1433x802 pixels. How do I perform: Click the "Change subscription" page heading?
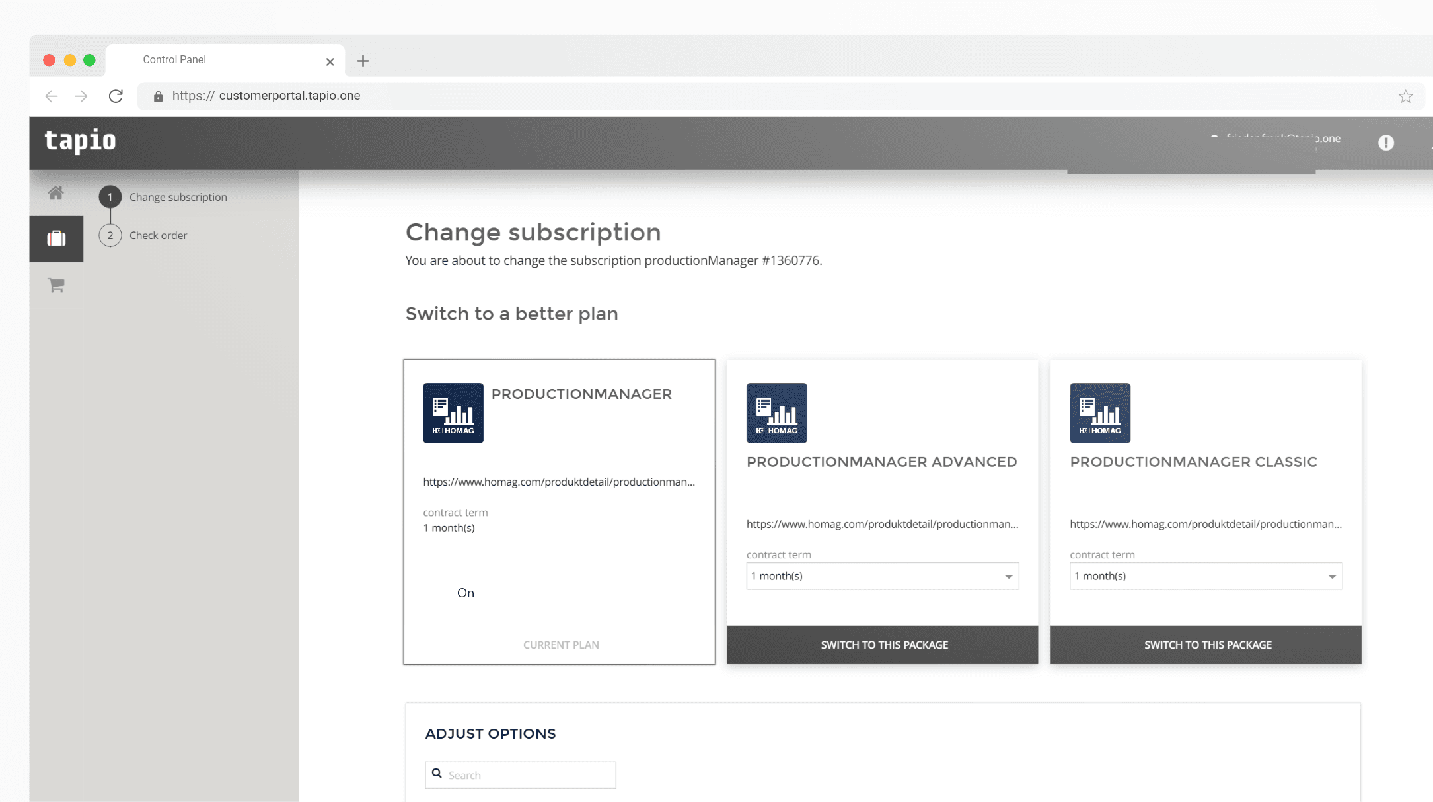click(x=533, y=232)
